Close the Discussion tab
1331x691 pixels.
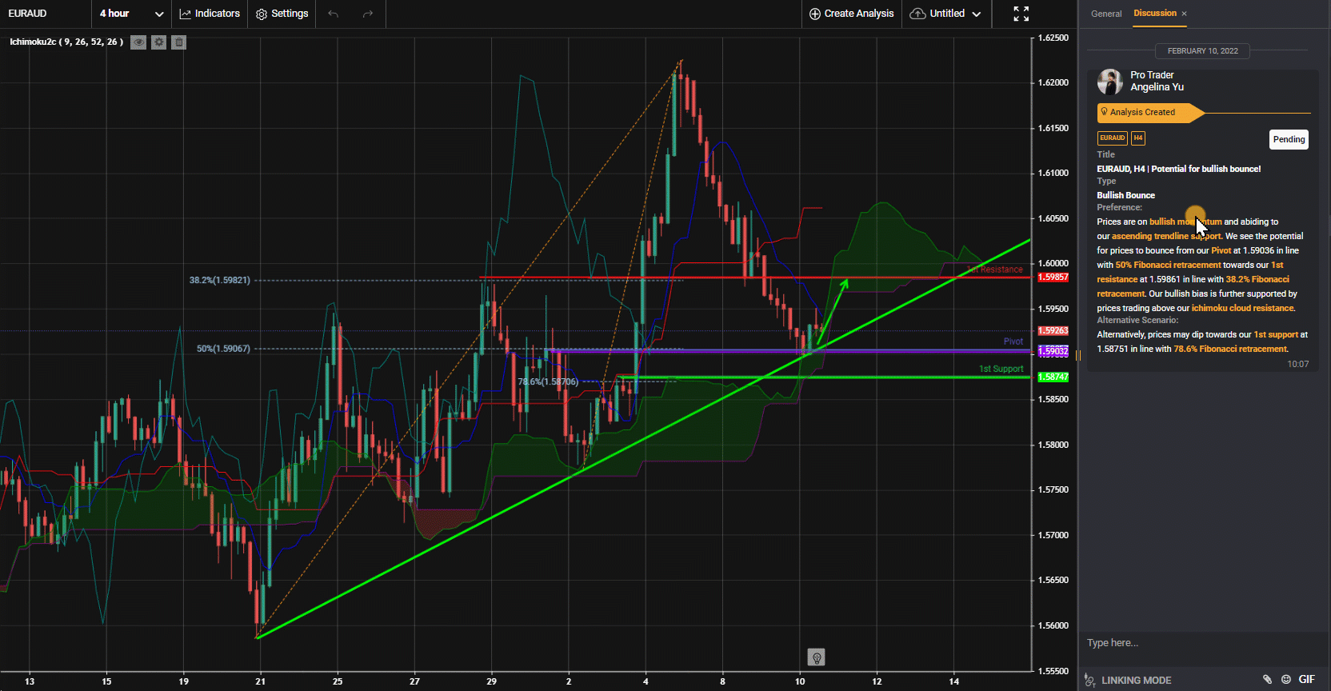(x=1184, y=14)
